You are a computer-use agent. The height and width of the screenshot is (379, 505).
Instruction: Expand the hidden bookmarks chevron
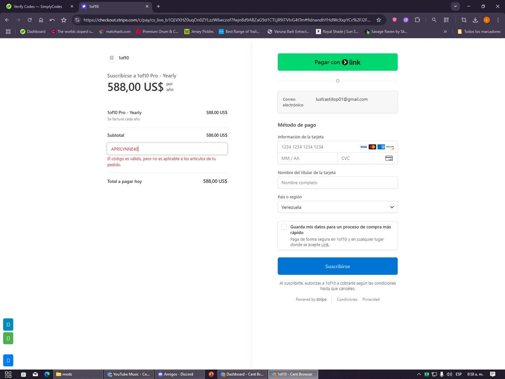pos(445,32)
